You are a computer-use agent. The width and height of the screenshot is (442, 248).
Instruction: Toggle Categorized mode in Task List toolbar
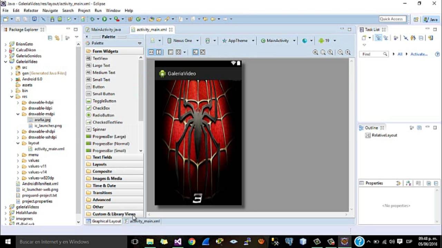[x=379, y=38]
